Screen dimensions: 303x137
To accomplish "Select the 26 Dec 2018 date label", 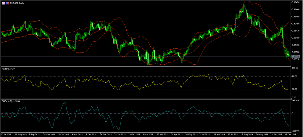I will pyautogui.click(x=105, y=134).
